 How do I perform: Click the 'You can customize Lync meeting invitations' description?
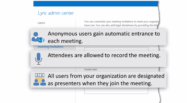122,23
